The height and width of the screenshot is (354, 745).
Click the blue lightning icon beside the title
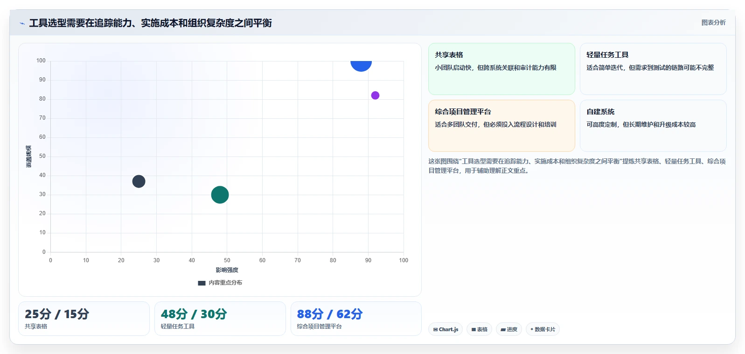(22, 23)
